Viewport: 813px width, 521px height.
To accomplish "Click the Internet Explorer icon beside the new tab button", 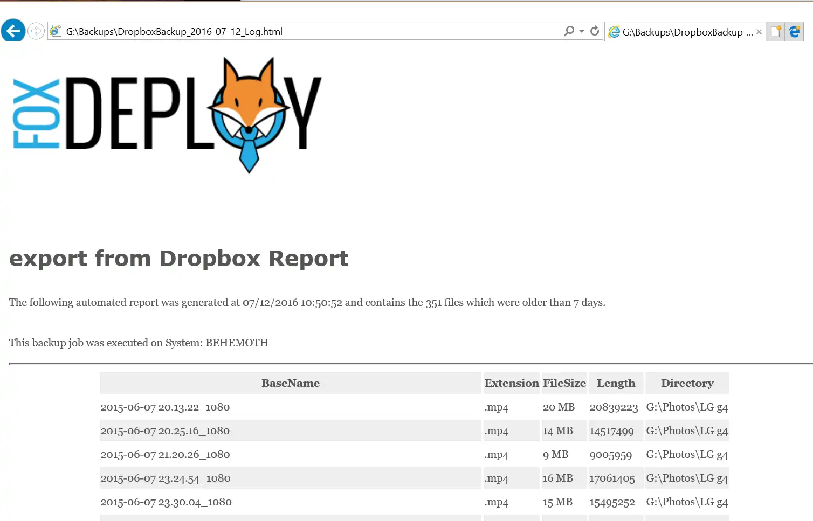I will tap(795, 32).
